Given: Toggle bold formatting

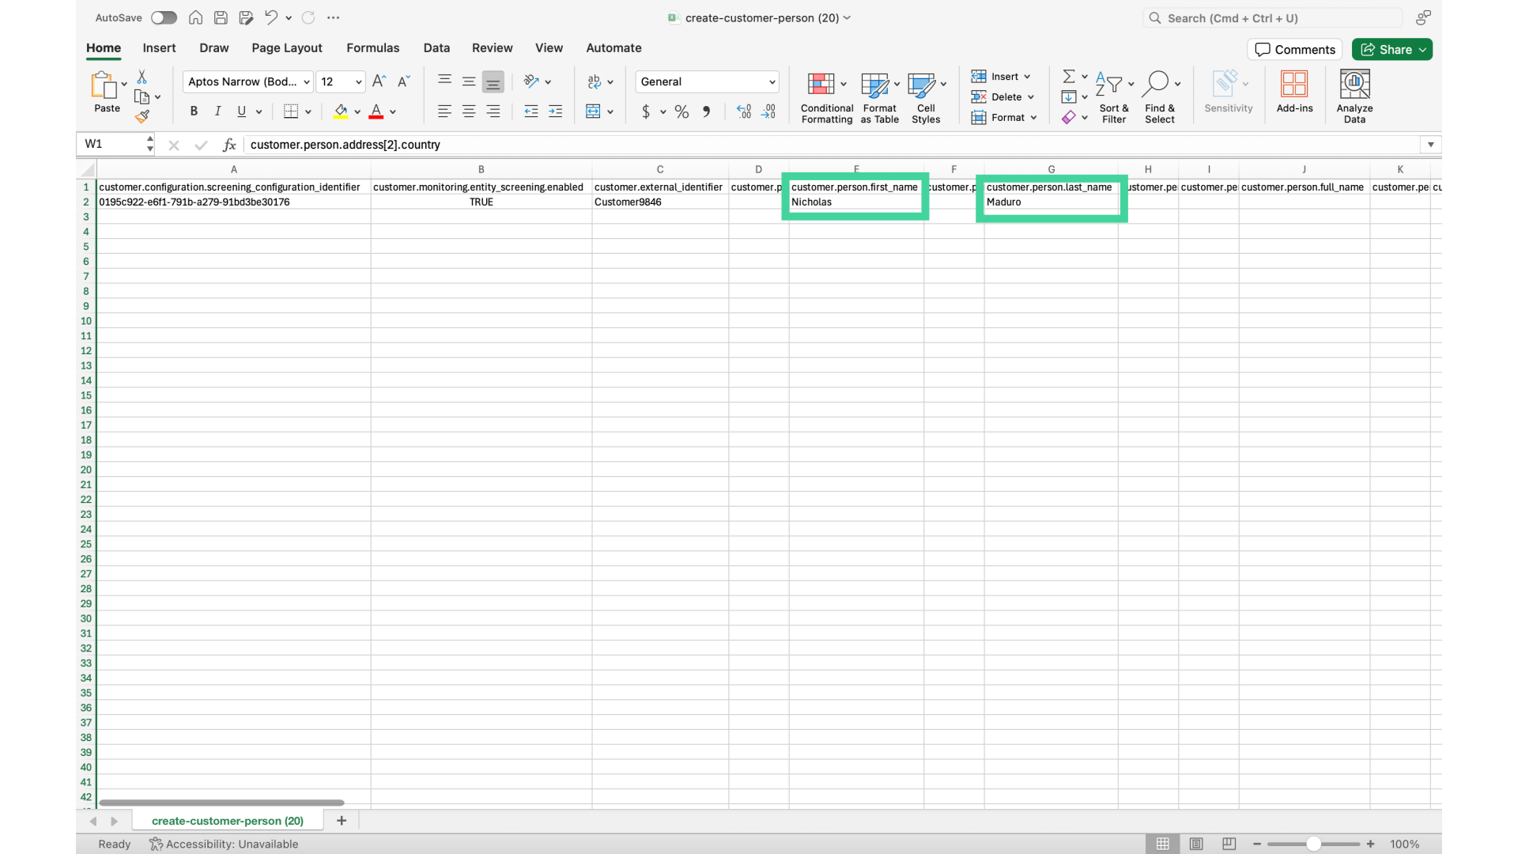Looking at the screenshot, I should coord(194,111).
